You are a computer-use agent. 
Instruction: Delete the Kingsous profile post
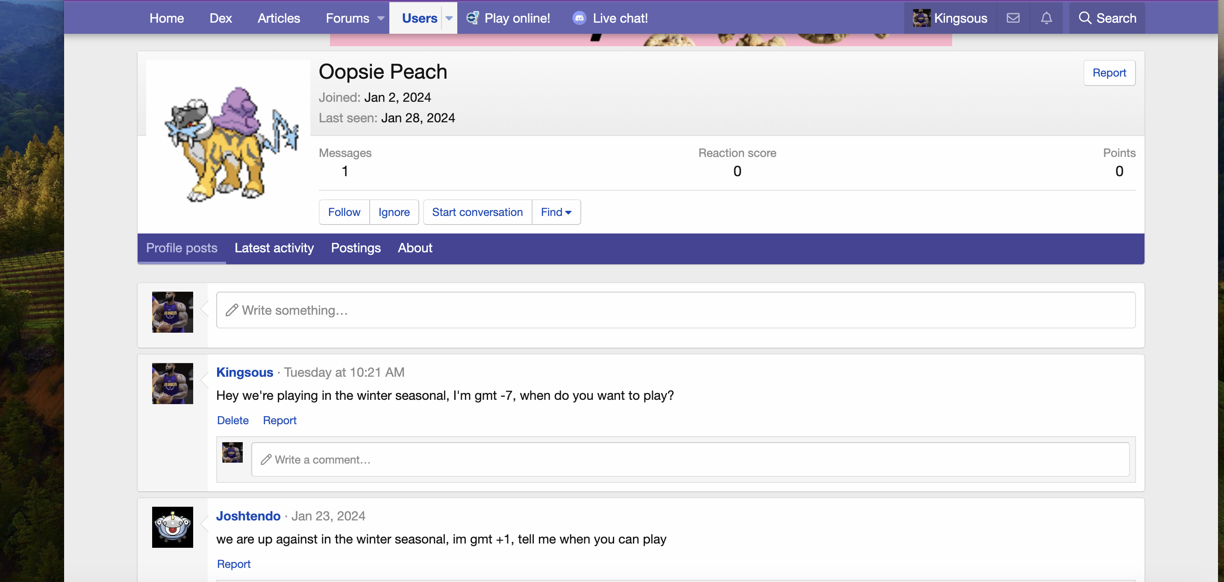tap(232, 420)
